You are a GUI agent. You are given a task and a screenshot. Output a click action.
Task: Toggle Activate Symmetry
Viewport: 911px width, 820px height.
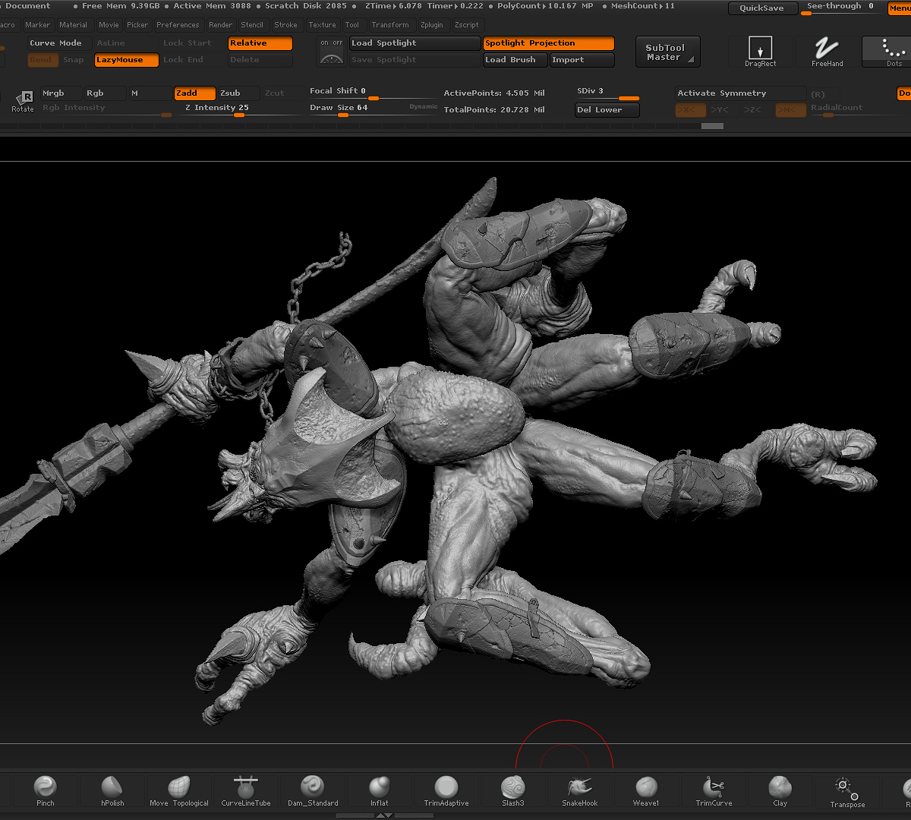click(740, 93)
